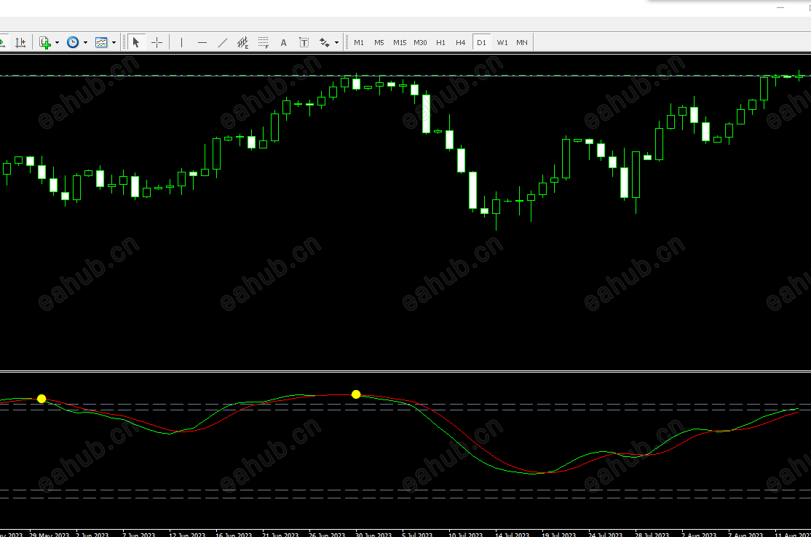The height and width of the screenshot is (537, 811).
Task: Switch to M5 timeframe
Action: click(379, 42)
